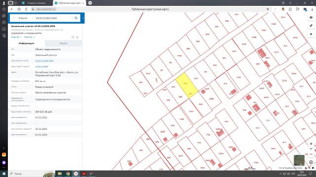Open the 'План ЗУ' dropdown link
Viewport: 316px width, 177px height.
pos(16,37)
